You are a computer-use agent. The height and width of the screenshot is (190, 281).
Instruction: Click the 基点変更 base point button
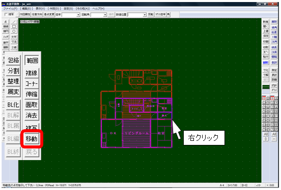[x=49, y=15]
